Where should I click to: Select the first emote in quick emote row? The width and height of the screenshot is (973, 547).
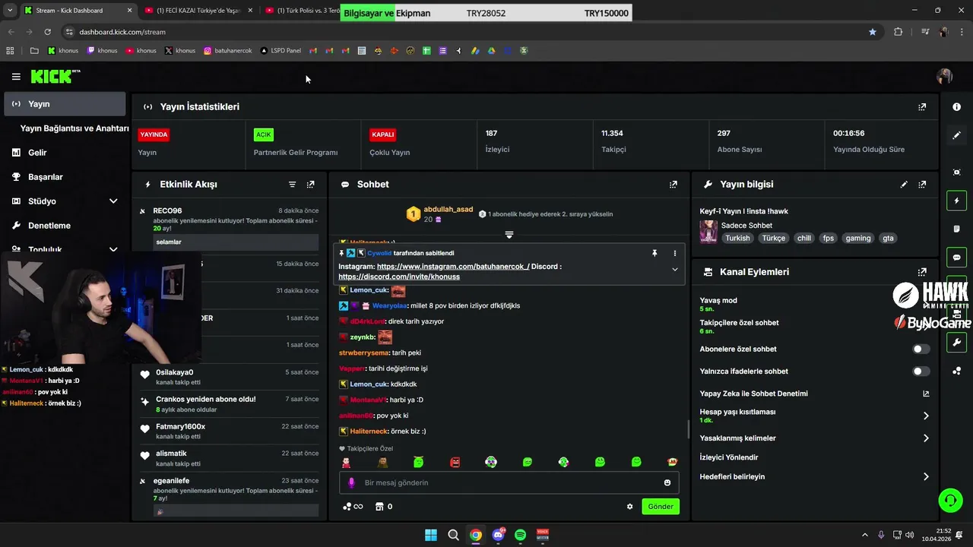(346, 462)
